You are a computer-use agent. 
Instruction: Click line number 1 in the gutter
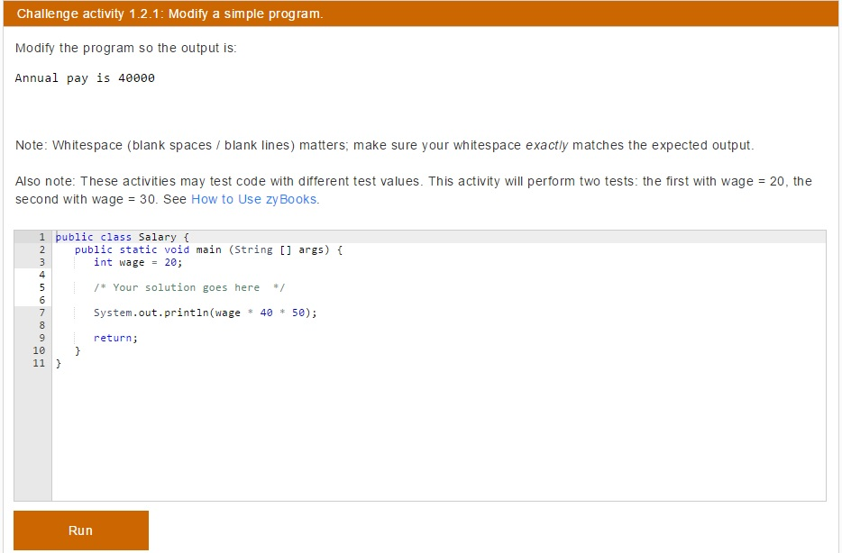pos(41,237)
